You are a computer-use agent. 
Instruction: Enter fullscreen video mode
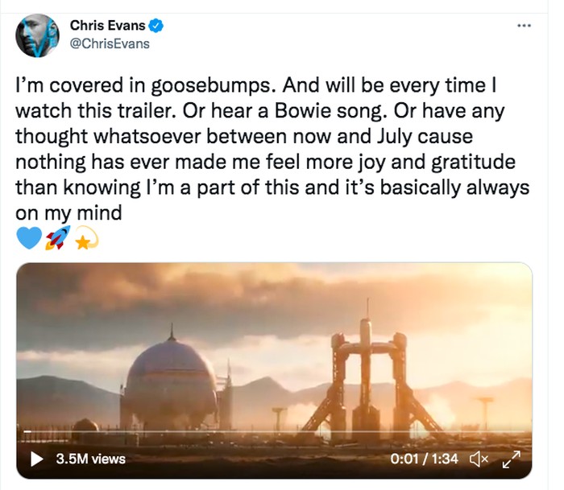click(x=512, y=459)
